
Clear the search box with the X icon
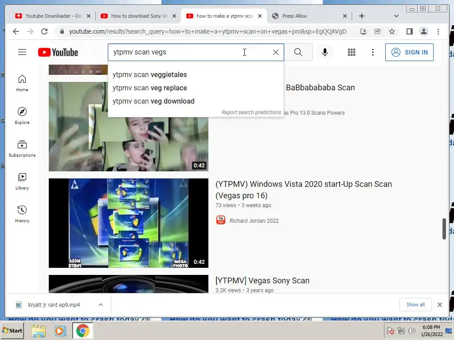[x=276, y=52]
